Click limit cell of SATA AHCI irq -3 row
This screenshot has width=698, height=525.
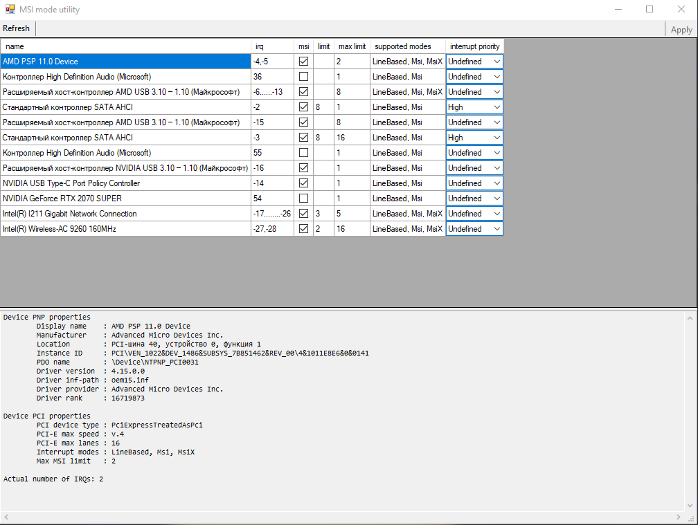pyautogui.click(x=323, y=138)
